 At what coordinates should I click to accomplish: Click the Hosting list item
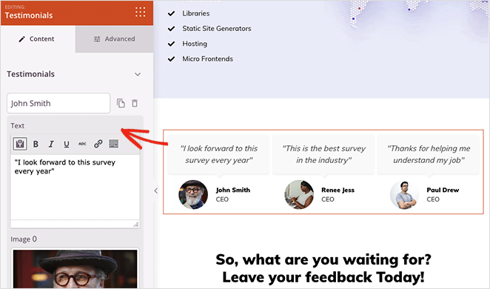coord(195,44)
